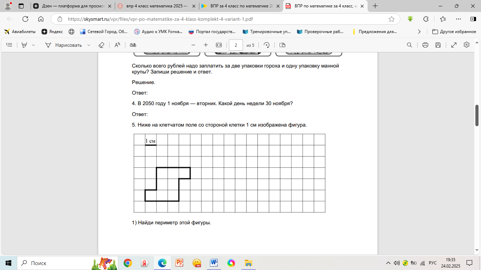Screen dimensions: 481x270
Task: Search inside the PDF document
Action: 410,45
